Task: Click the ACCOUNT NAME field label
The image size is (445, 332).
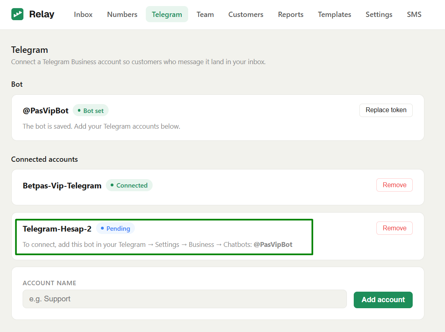Action: pyautogui.click(x=49, y=283)
